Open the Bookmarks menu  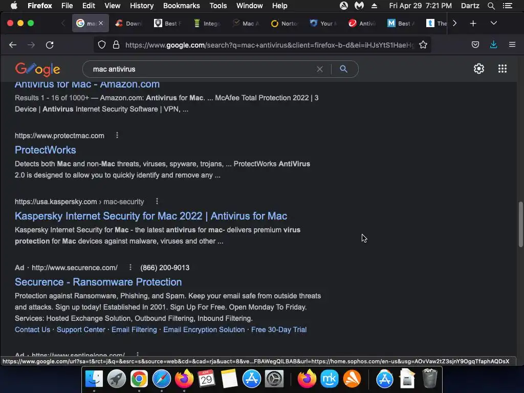point(182,6)
